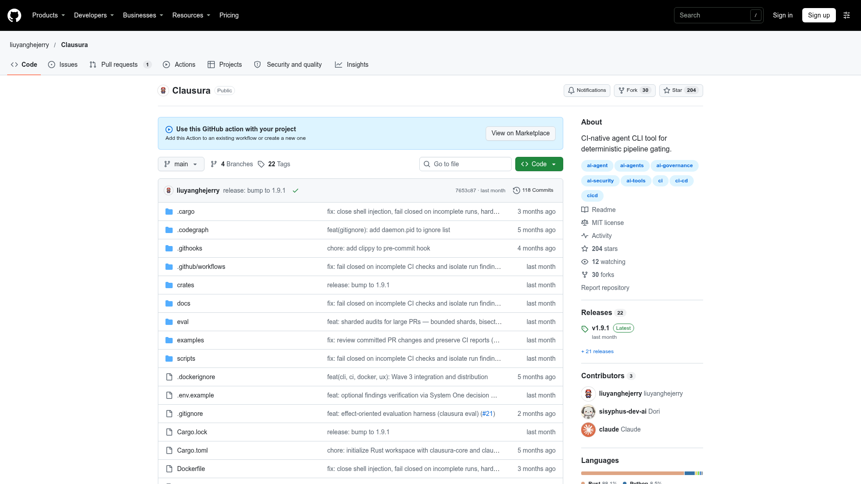Image resolution: width=861 pixels, height=484 pixels.
Task: Click the ai-governance topic tag
Action: (674, 166)
